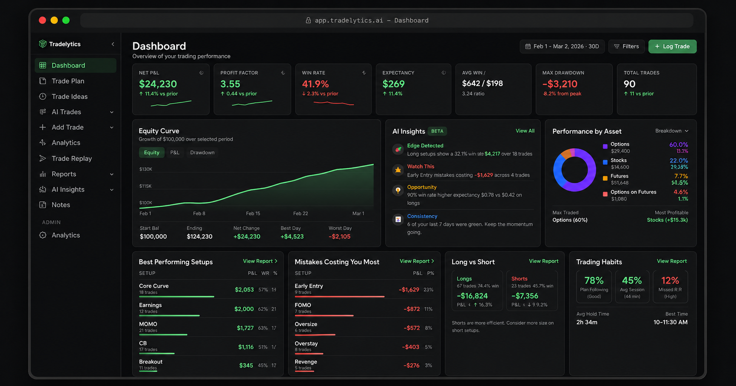Viewport: 736px width, 386px height.
Task: Click the Admin Analytics gear icon
Action: click(43, 235)
